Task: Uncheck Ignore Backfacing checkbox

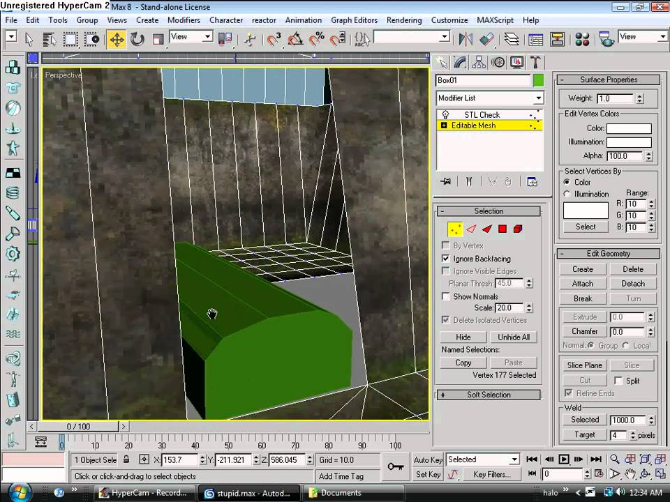Action: 446,258
